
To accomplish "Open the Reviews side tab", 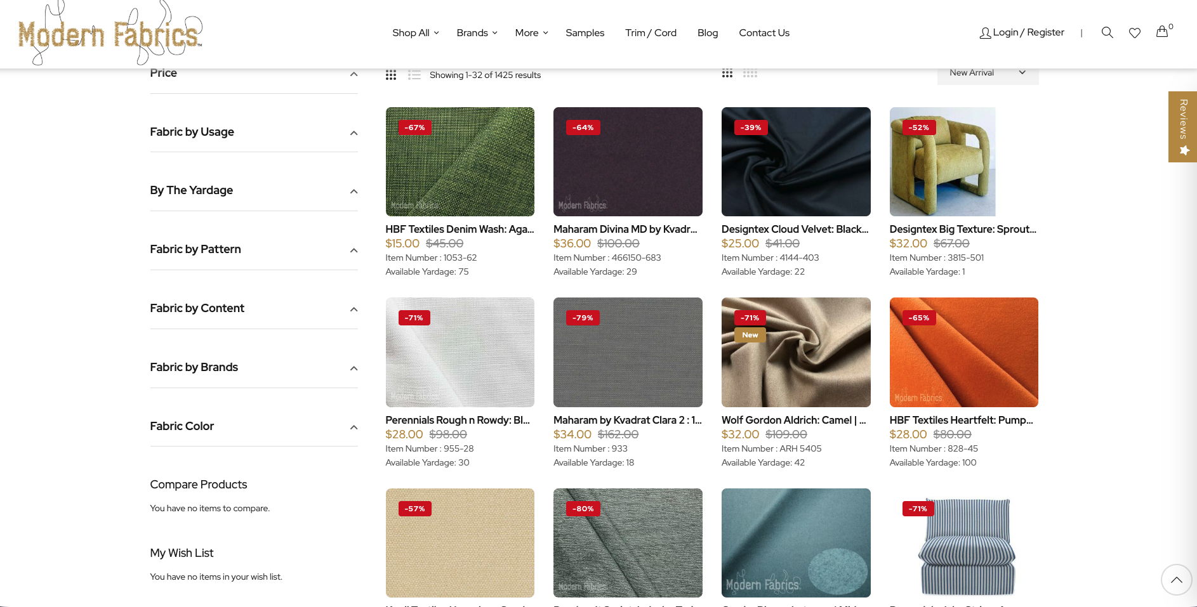I will click(1182, 127).
